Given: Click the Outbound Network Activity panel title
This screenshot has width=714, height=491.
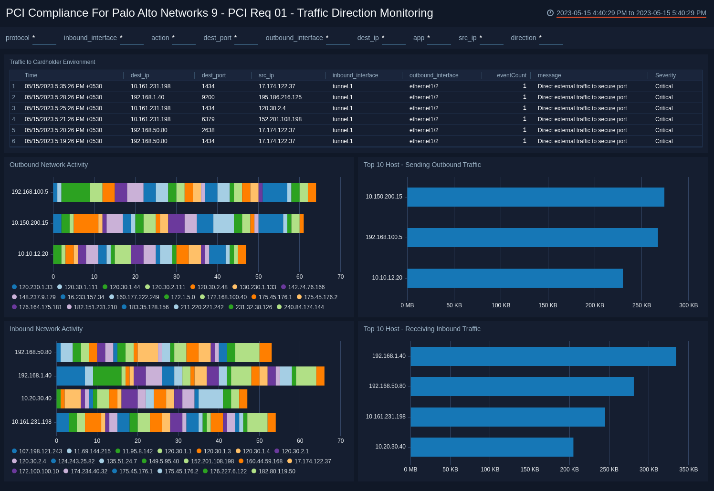Looking at the screenshot, I should (49, 165).
